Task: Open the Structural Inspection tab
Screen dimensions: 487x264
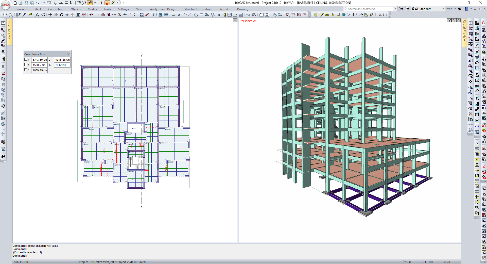Action: point(198,9)
